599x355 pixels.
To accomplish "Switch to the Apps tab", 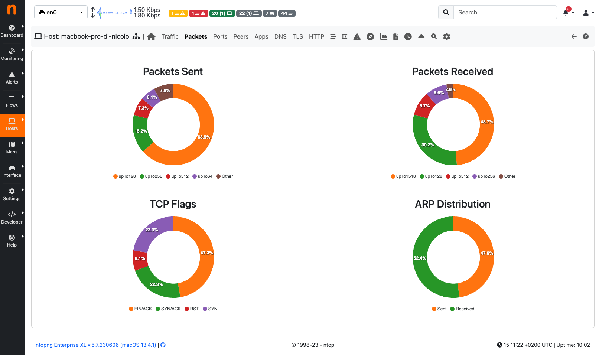I will click(x=261, y=36).
